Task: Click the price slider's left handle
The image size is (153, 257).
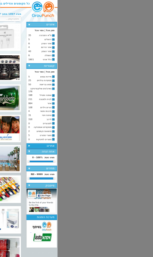Action: click(29, 178)
